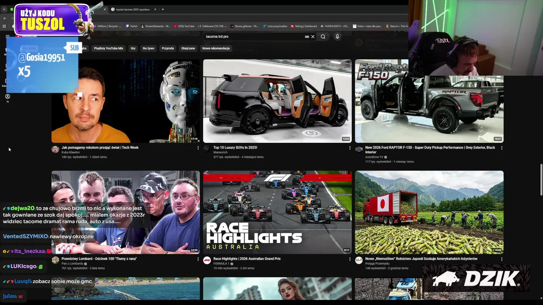The width and height of the screenshot is (543, 305).
Task: Open the HUNDLAND'S bookmark
Action: coord(334,26)
